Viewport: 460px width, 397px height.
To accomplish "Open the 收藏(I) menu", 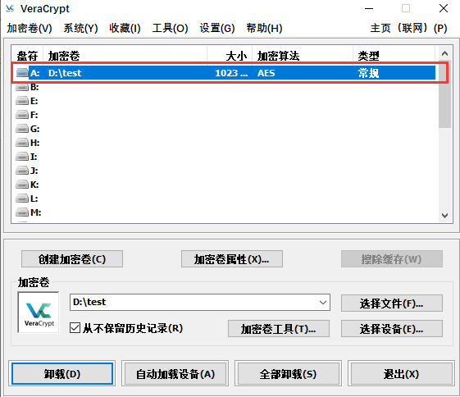I will 125,28.
